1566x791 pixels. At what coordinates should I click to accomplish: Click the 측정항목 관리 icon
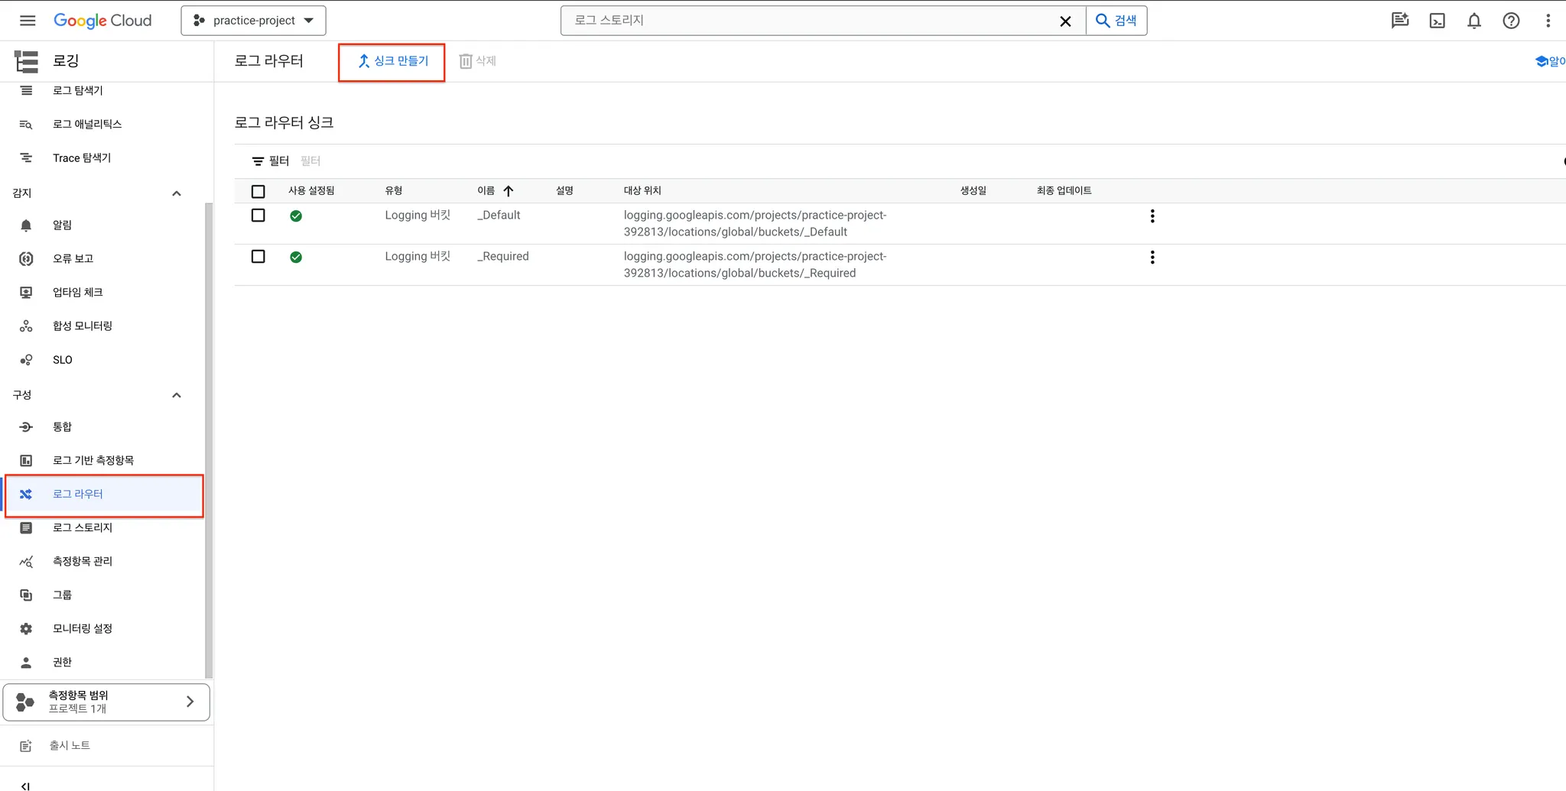pyautogui.click(x=26, y=562)
